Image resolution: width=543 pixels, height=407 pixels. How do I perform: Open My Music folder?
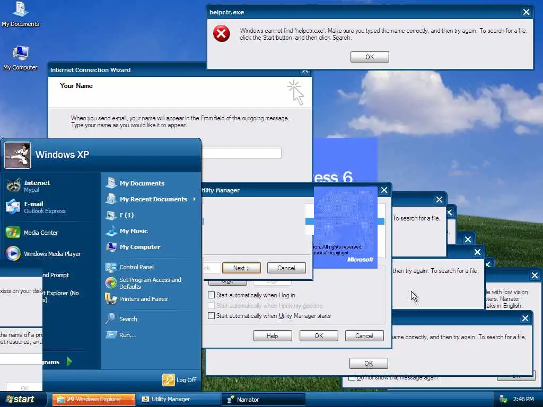pos(127,231)
